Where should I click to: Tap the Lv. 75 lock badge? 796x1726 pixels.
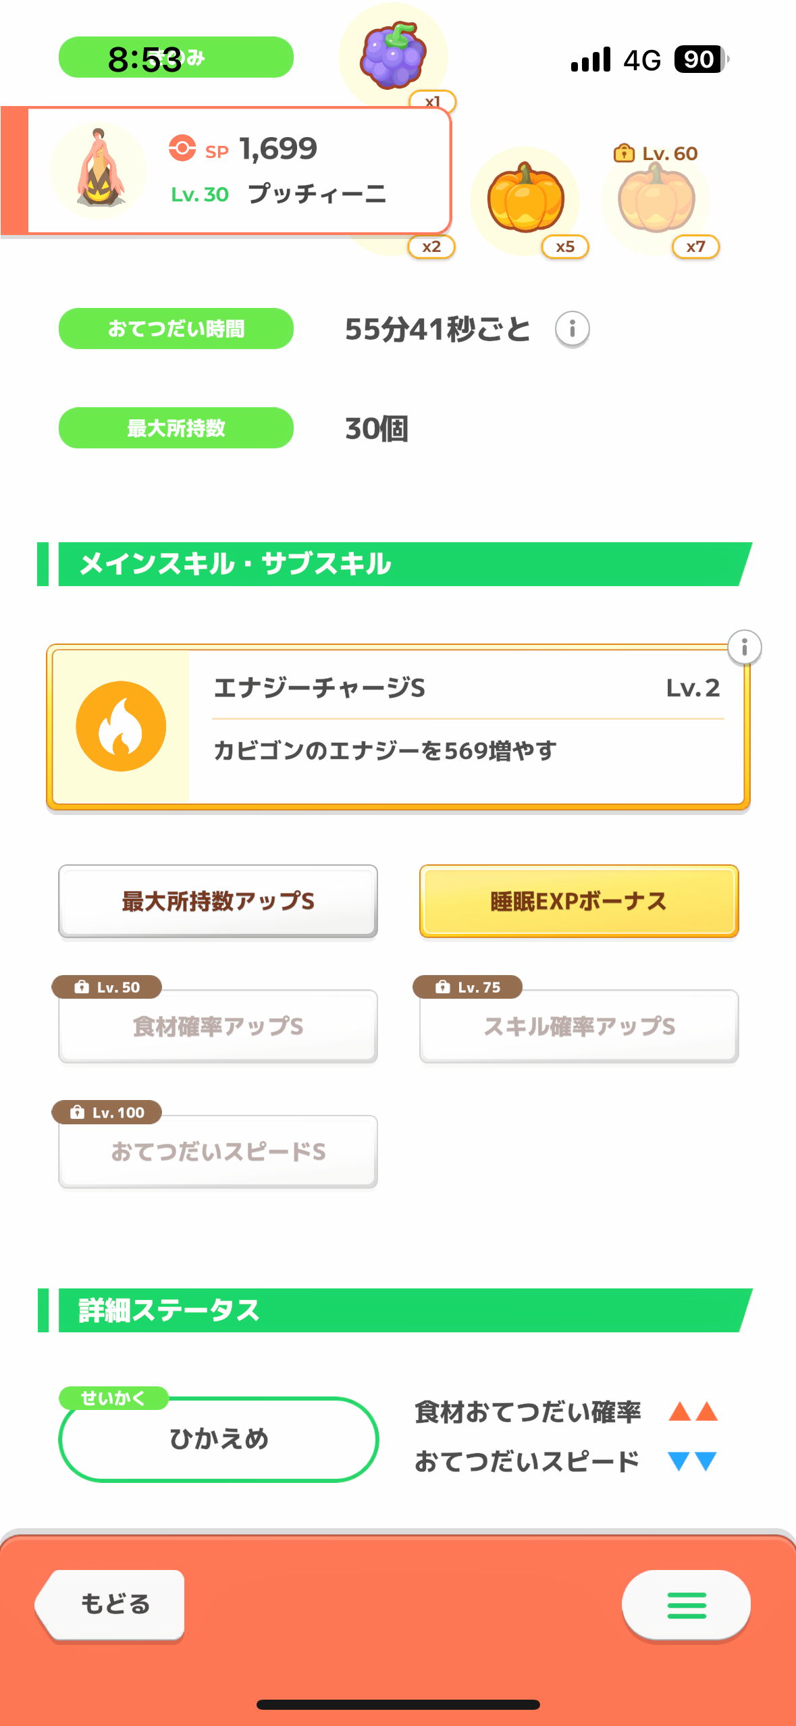(x=467, y=987)
